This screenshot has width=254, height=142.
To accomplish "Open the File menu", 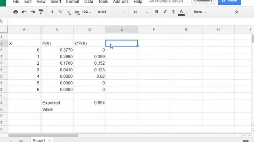I will (16, 2).
